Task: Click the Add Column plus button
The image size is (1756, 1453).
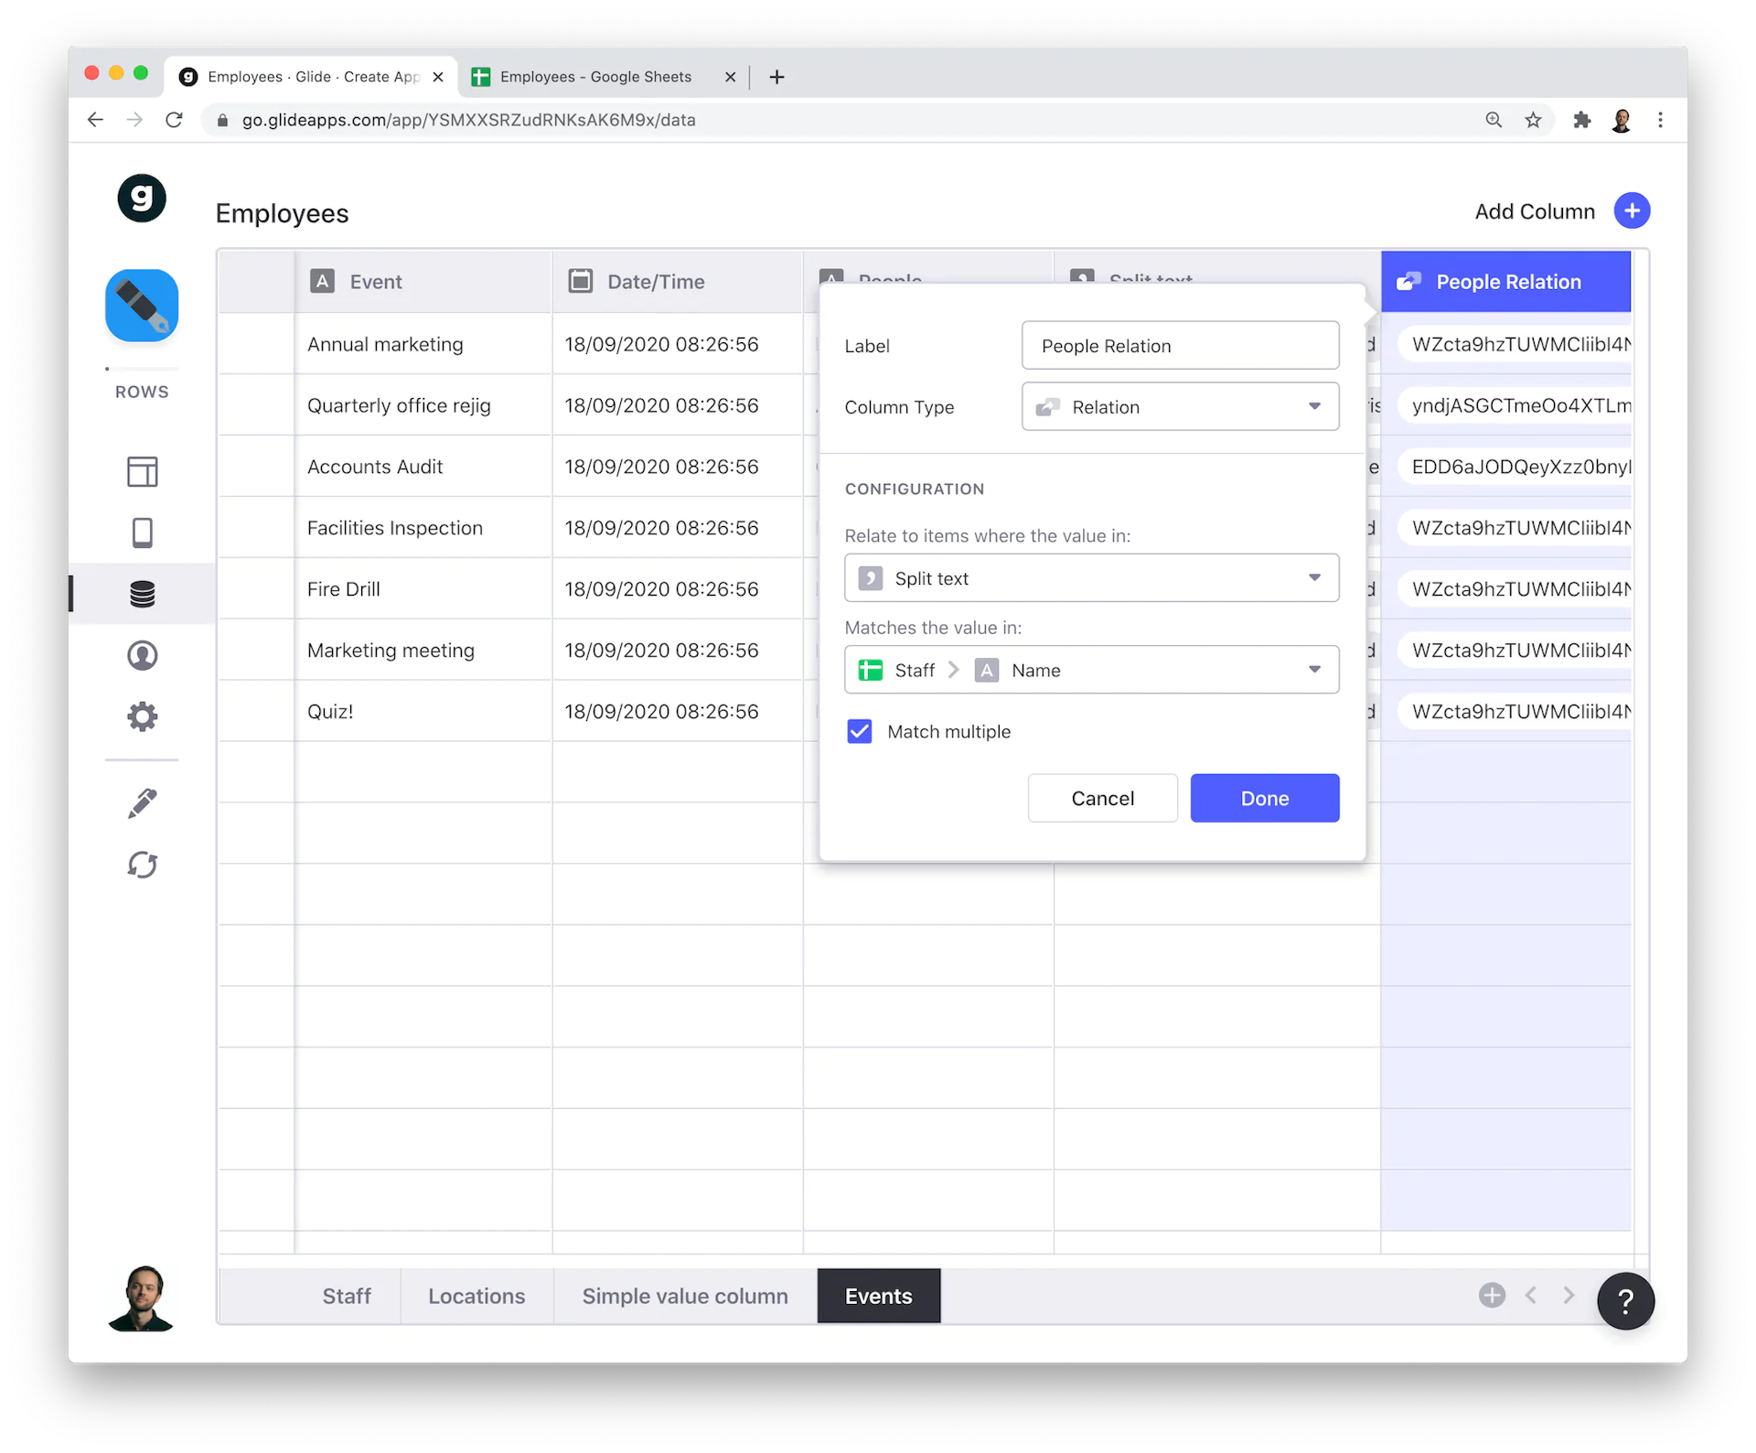Action: pos(1632,211)
